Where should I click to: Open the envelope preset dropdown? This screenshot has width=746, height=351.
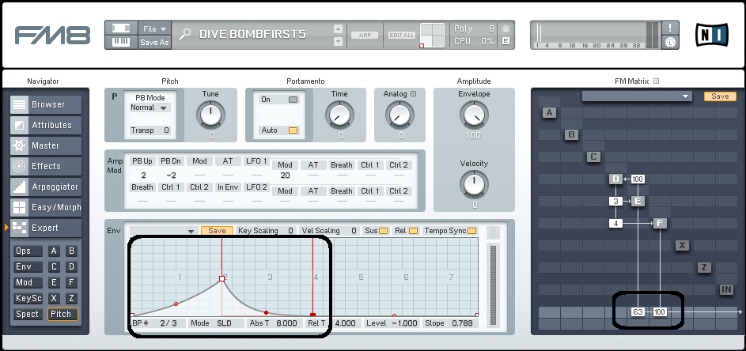163,231
